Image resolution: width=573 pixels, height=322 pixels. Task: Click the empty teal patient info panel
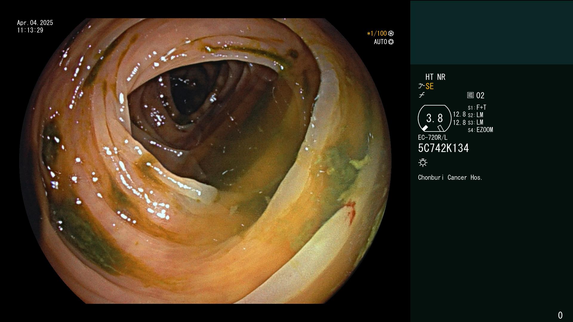coord(492,32)
